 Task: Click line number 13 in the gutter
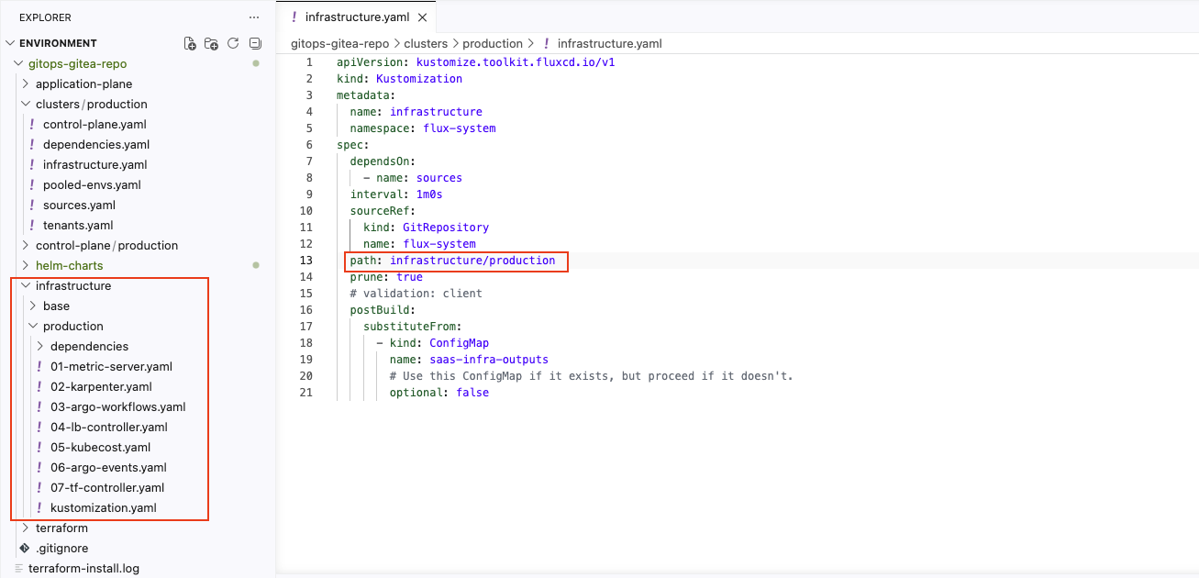click(x=308, y=261)
